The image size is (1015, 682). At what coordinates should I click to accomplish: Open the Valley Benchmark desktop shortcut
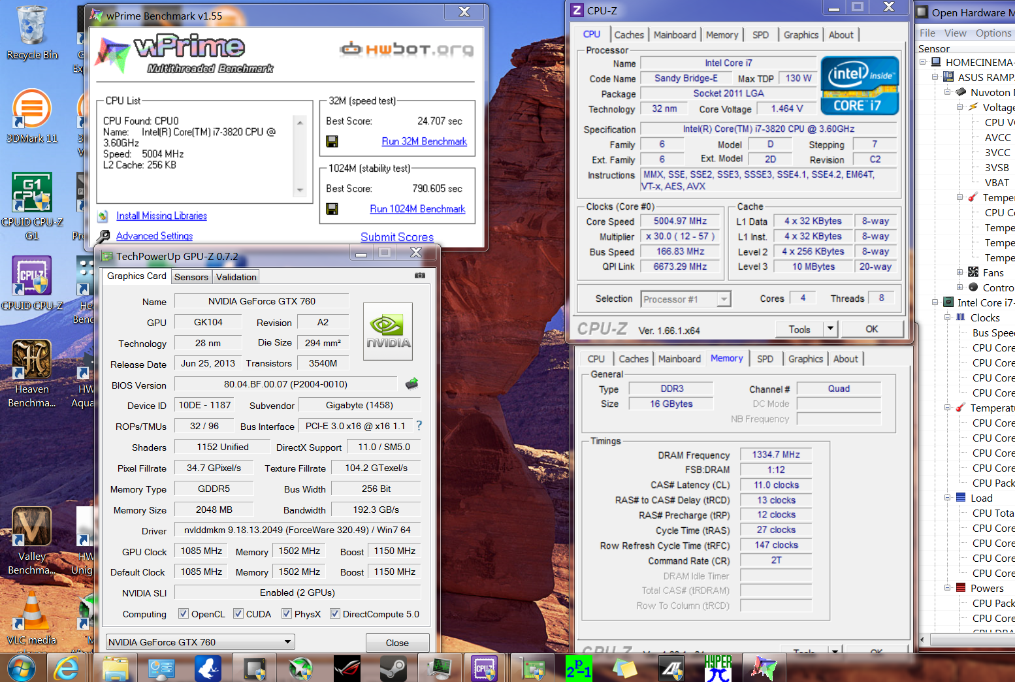click(x=32, y=541)
